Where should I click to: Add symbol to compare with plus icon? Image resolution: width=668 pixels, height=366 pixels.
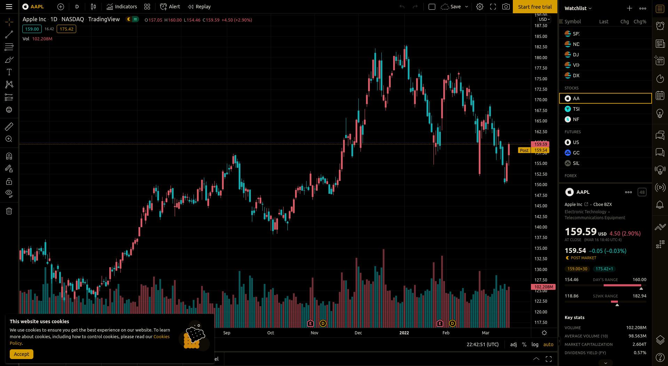[x=61, y=7]
